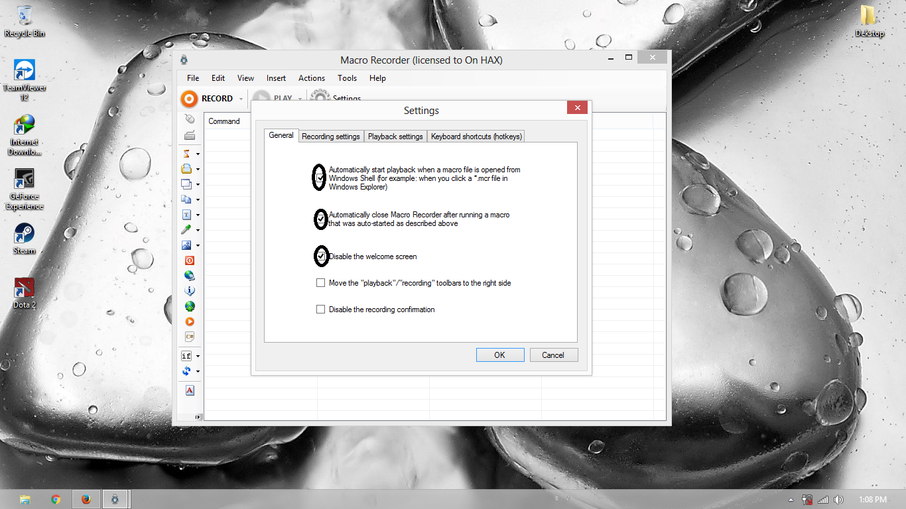Click the red stop command icon
The image size is (906, 509).
[x=189, y=260]
